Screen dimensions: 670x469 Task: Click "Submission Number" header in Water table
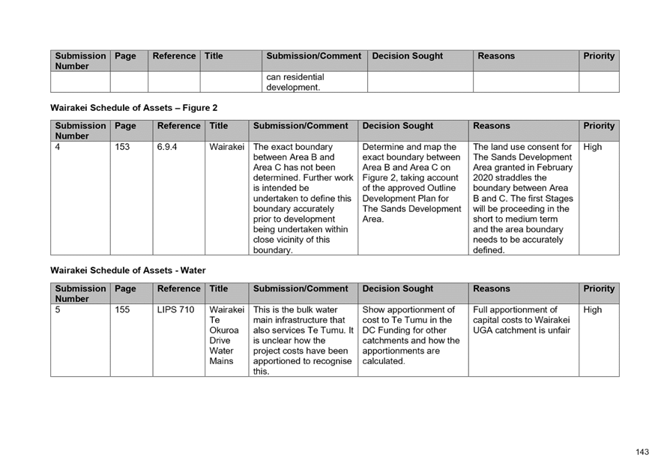pyautogui.click(x=80, y=294)
